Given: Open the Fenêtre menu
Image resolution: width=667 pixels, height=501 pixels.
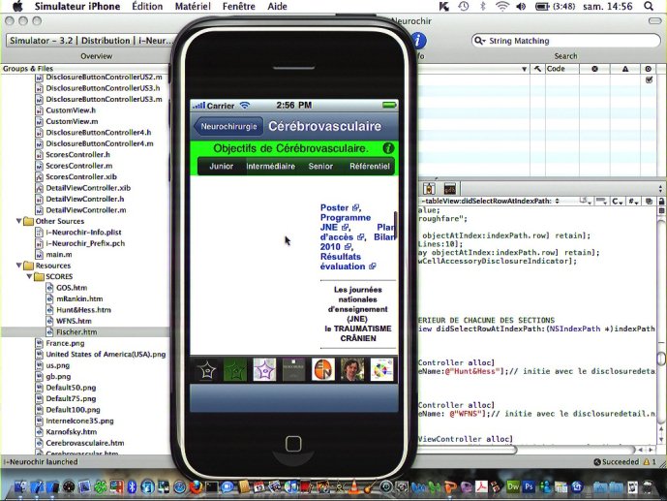Looking at the screenshot, I should (x=239, y=7).
